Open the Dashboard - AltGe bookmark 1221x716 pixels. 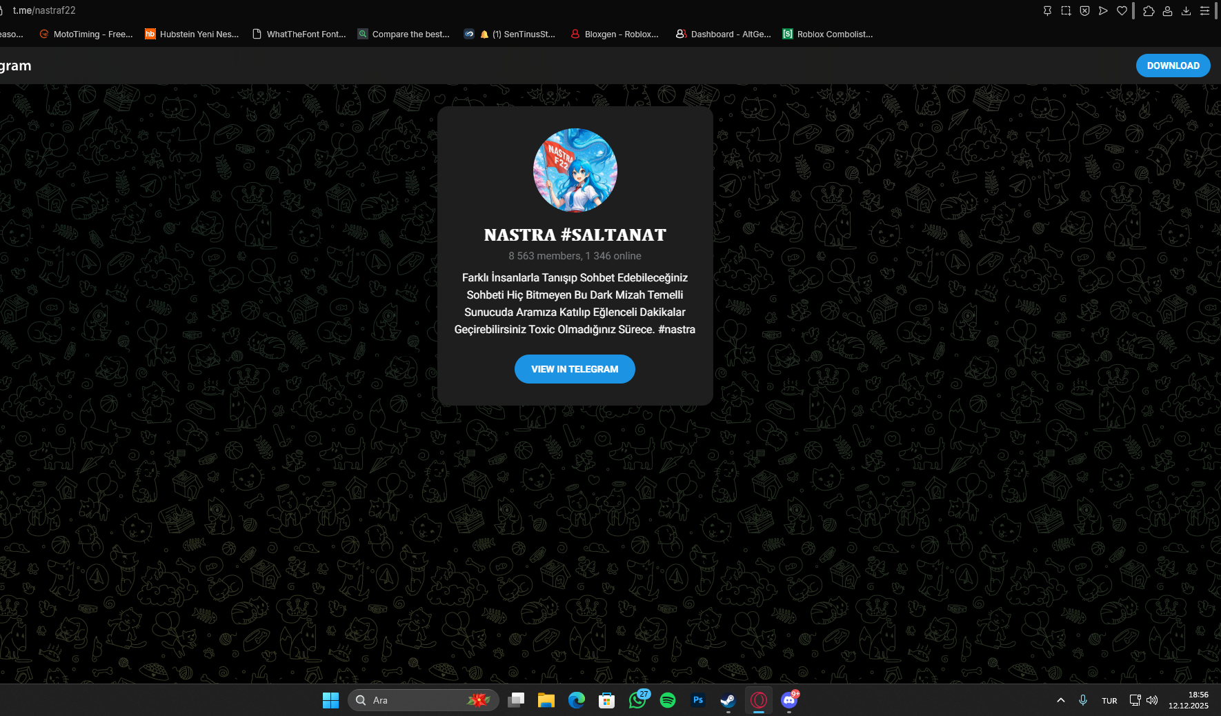[724, 34]
